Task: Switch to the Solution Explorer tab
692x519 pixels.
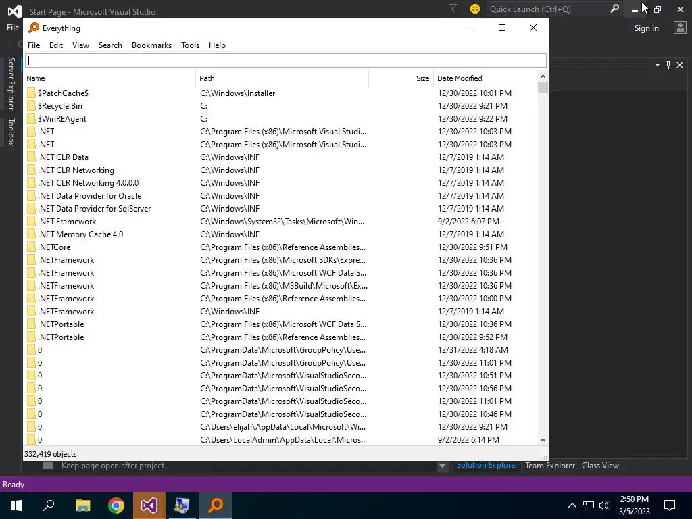Action: click(487, 465)
